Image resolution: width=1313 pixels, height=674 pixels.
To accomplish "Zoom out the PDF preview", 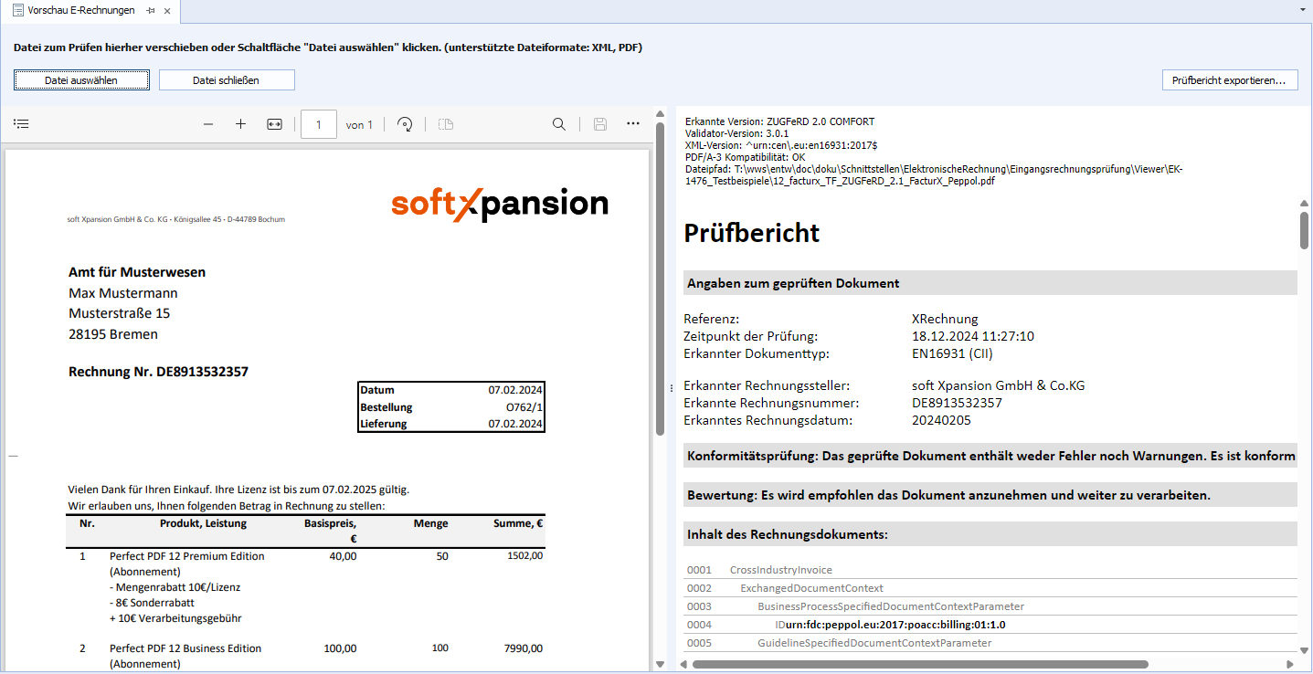I will pos(208,124).
